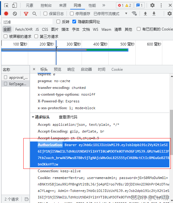The height and width of the screenshot is (203, 173).
Task: Check the 反转 checkbox
Action: 58,22
